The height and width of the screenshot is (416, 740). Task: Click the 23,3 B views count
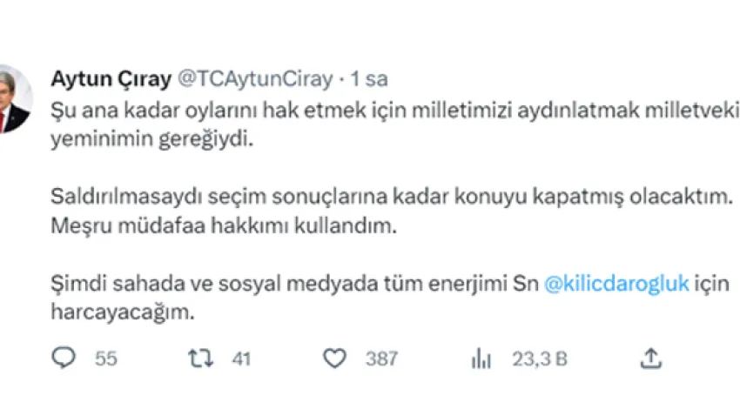coord(539,358)
